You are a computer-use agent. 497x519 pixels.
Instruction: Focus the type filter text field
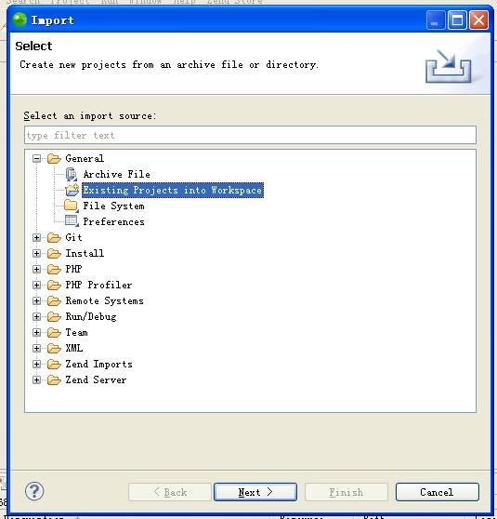point(250,135)
